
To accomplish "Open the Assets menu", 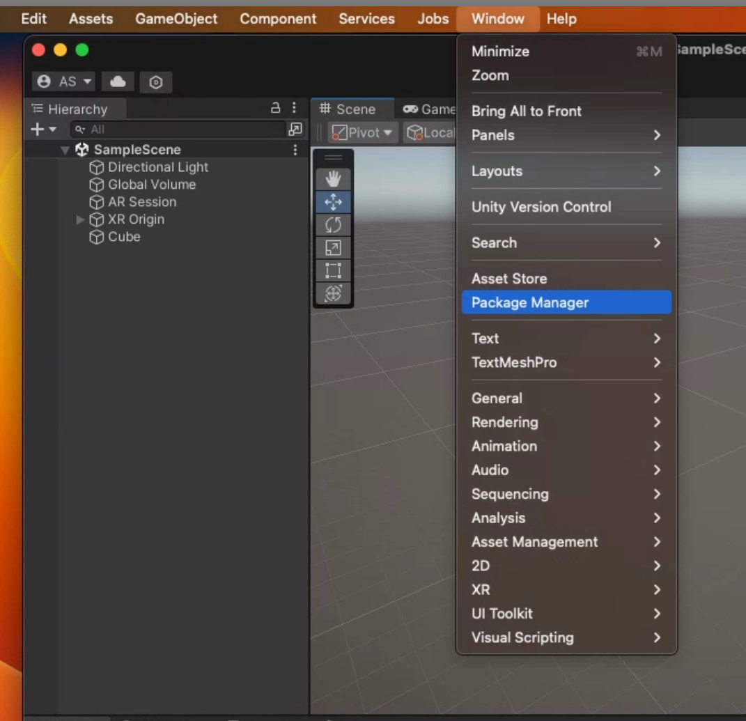I will [x=91, y=19].
